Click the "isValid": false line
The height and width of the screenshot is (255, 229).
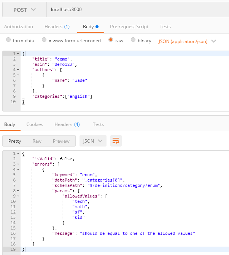click(53, 159)
